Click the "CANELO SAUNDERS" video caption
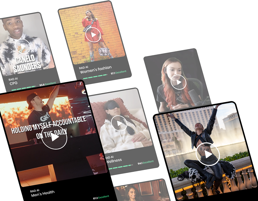The width and height of the screenshot is (258, 201). point(27,64)
